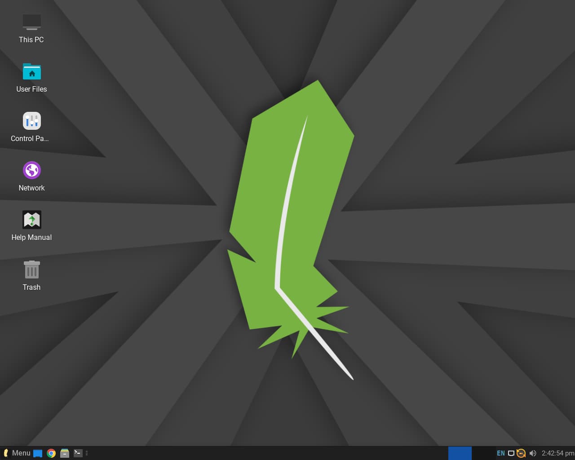Toggle show desktop via the taskbar button
The image size is (575, 460).
tap(37, 453)
